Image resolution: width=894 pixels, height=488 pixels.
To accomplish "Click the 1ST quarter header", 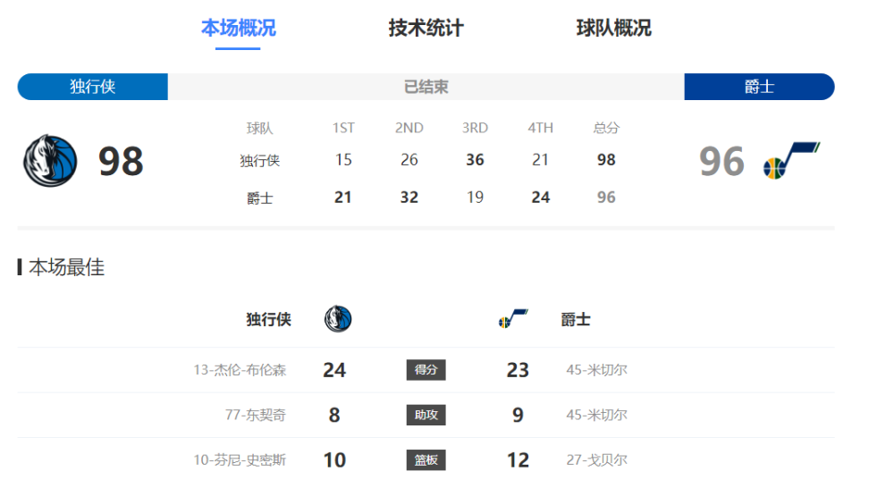I will click(x=343, y=129).
